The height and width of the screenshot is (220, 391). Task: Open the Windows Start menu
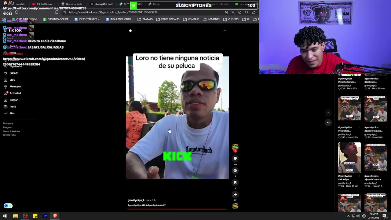pos(5,216)
